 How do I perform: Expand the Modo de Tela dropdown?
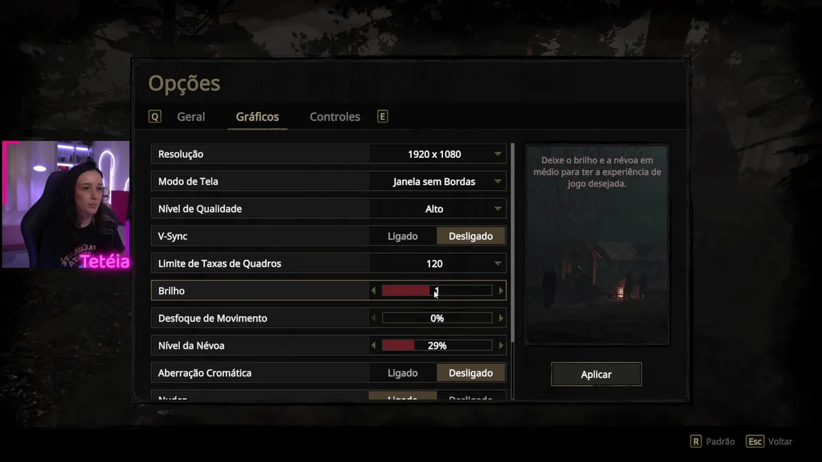pos(437,182)
